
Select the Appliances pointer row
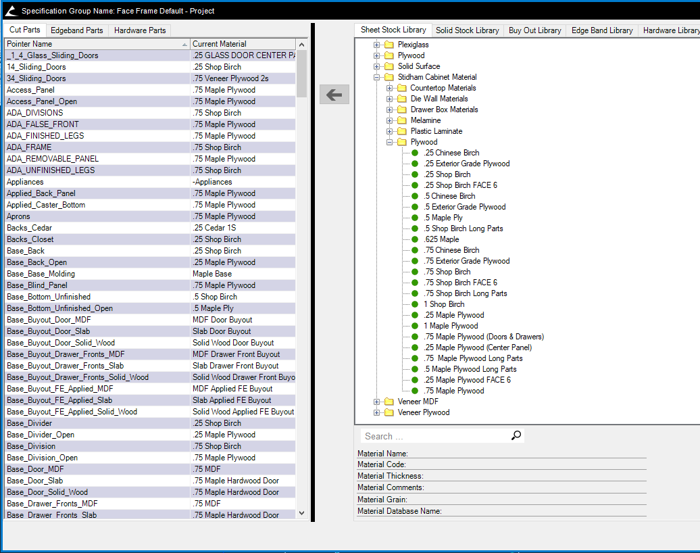coord(150,182)
